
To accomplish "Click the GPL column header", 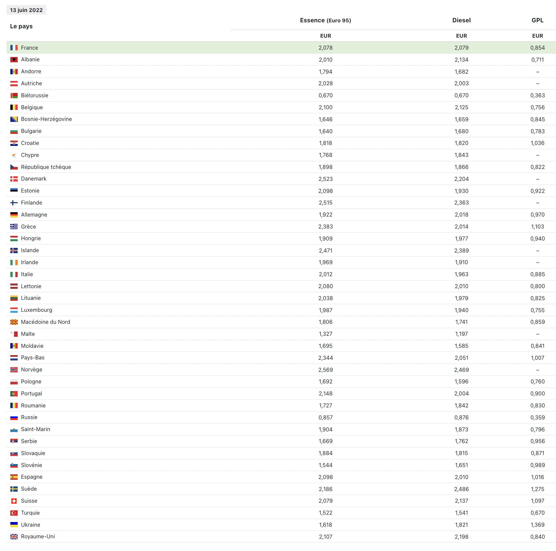I will click(537, 20).
